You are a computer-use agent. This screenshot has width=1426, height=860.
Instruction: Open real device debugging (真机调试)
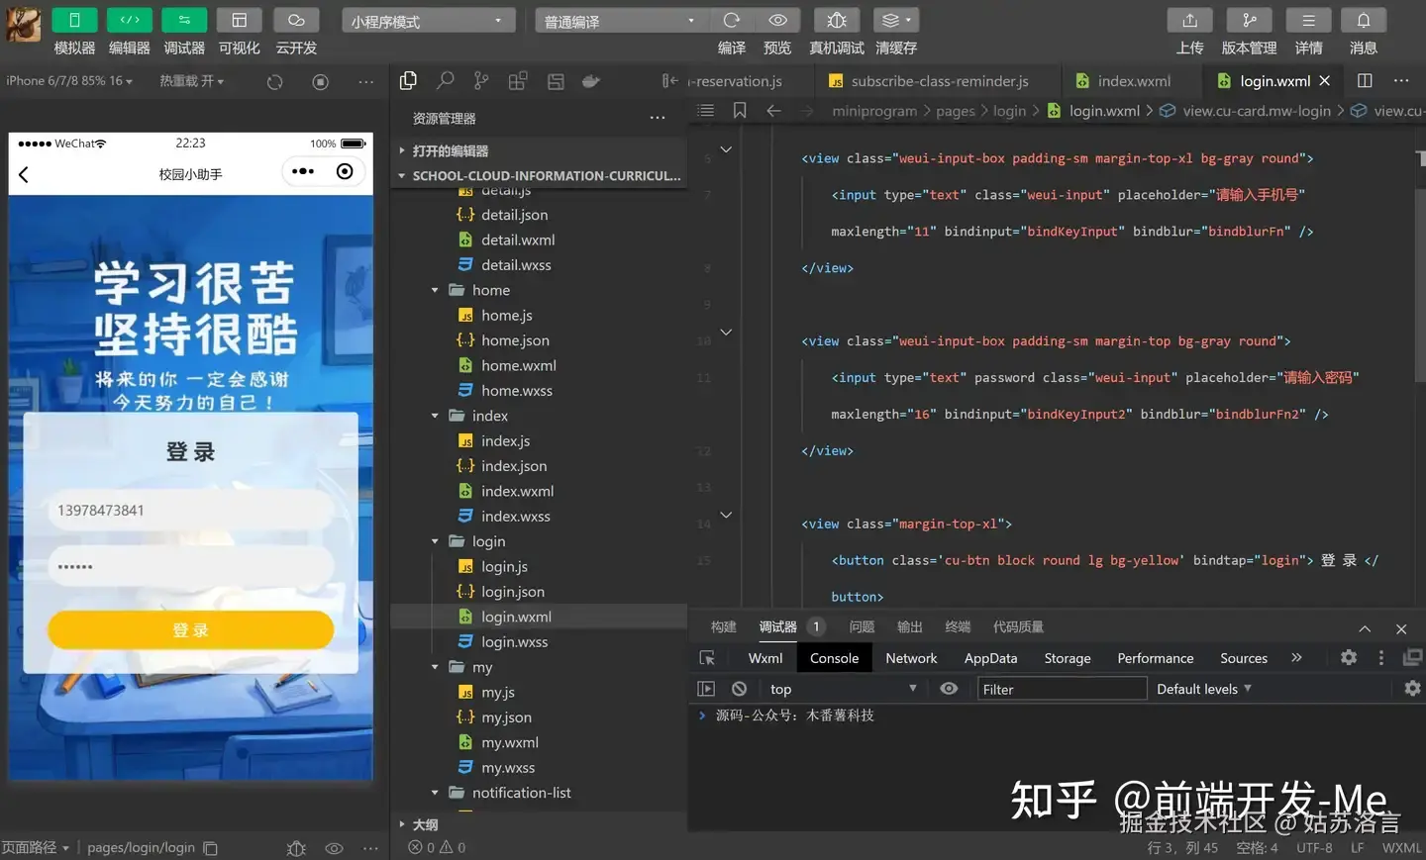(x=837, y=21)
